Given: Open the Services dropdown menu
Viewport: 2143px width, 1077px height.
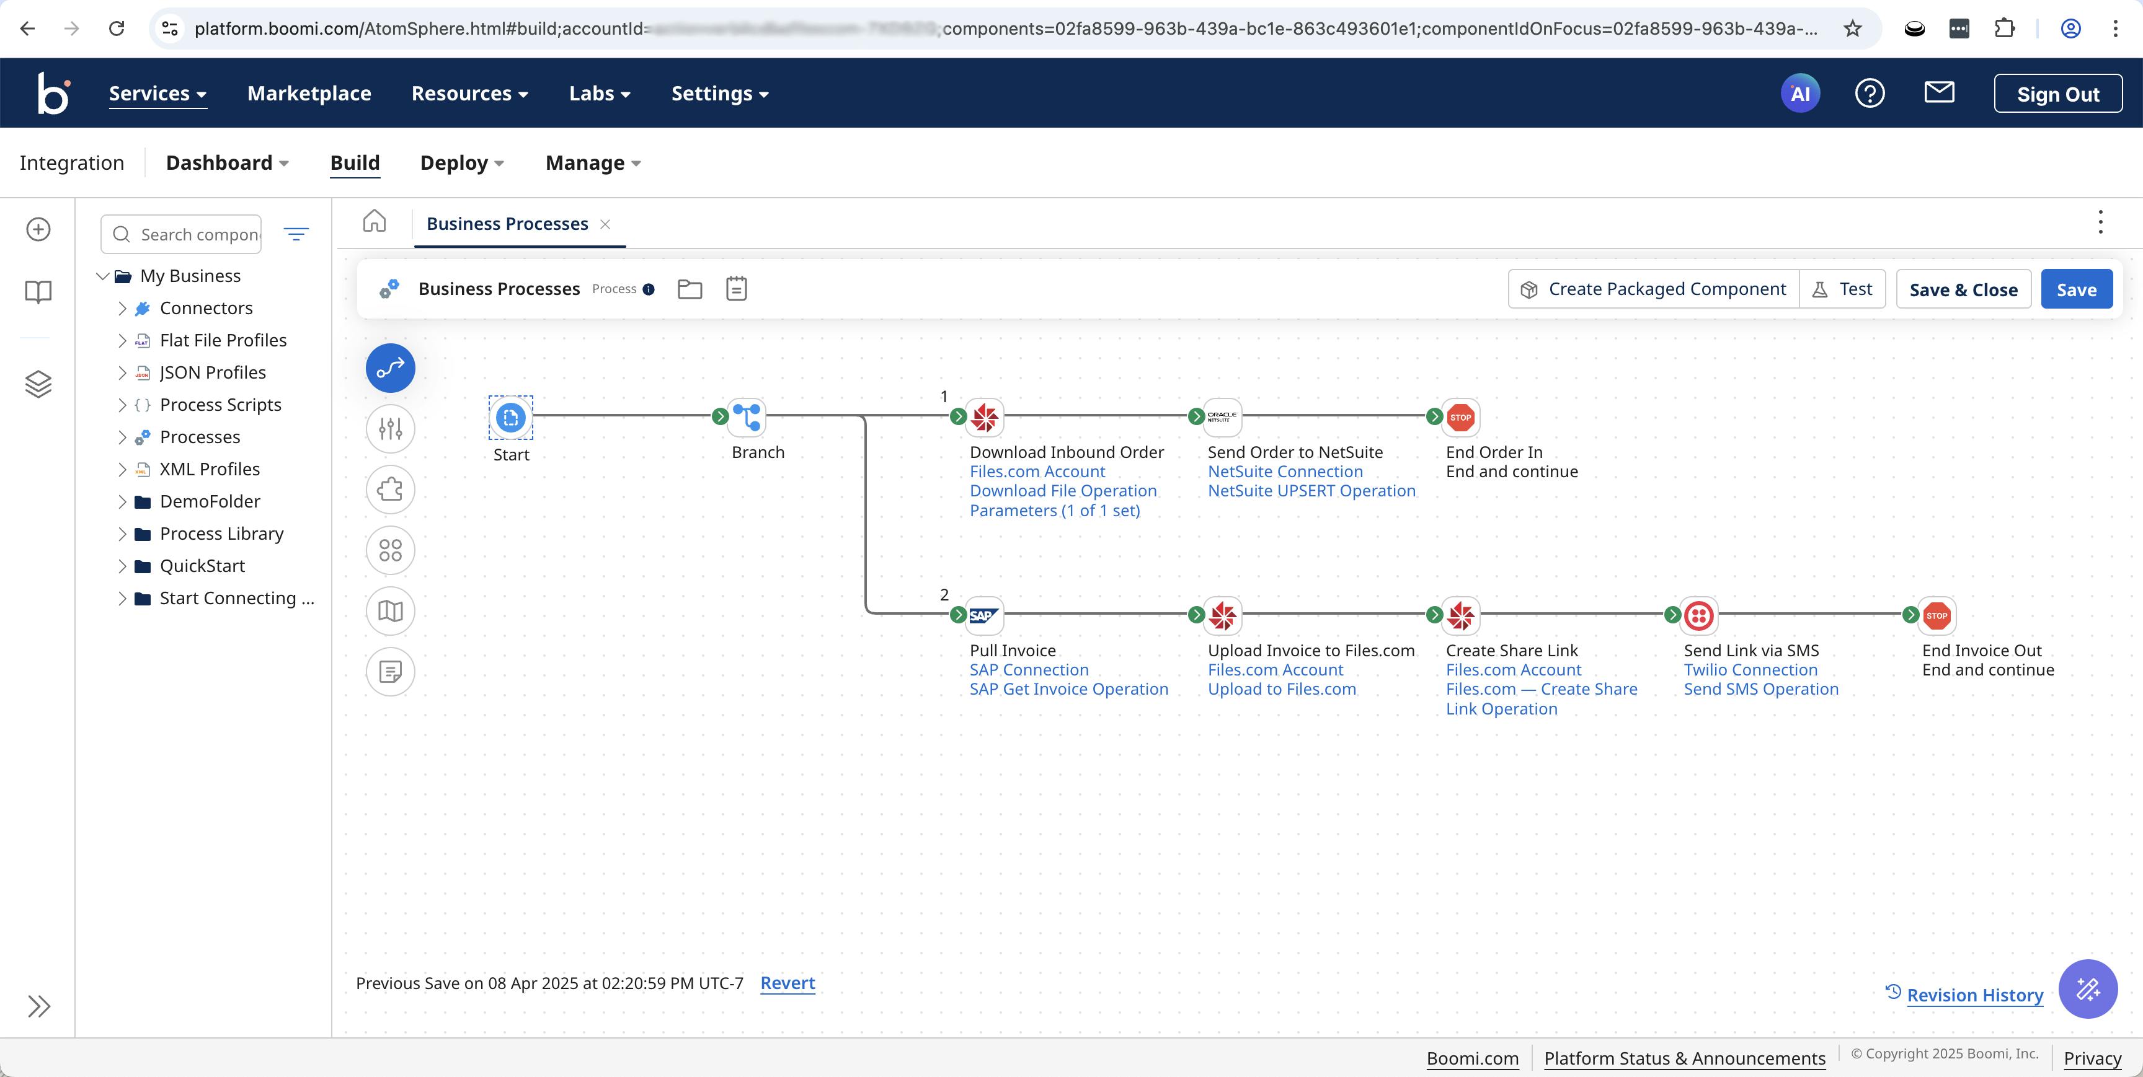Looking at the screenshot, I should pyautogui.click(x=158, y=93).
